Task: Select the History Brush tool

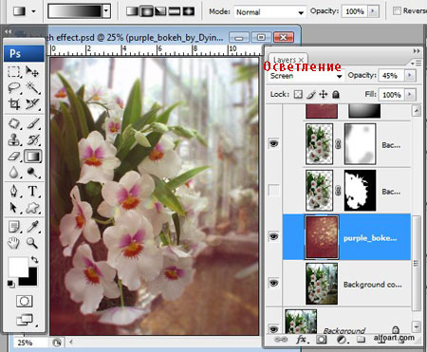Action: tap(32, 139)
